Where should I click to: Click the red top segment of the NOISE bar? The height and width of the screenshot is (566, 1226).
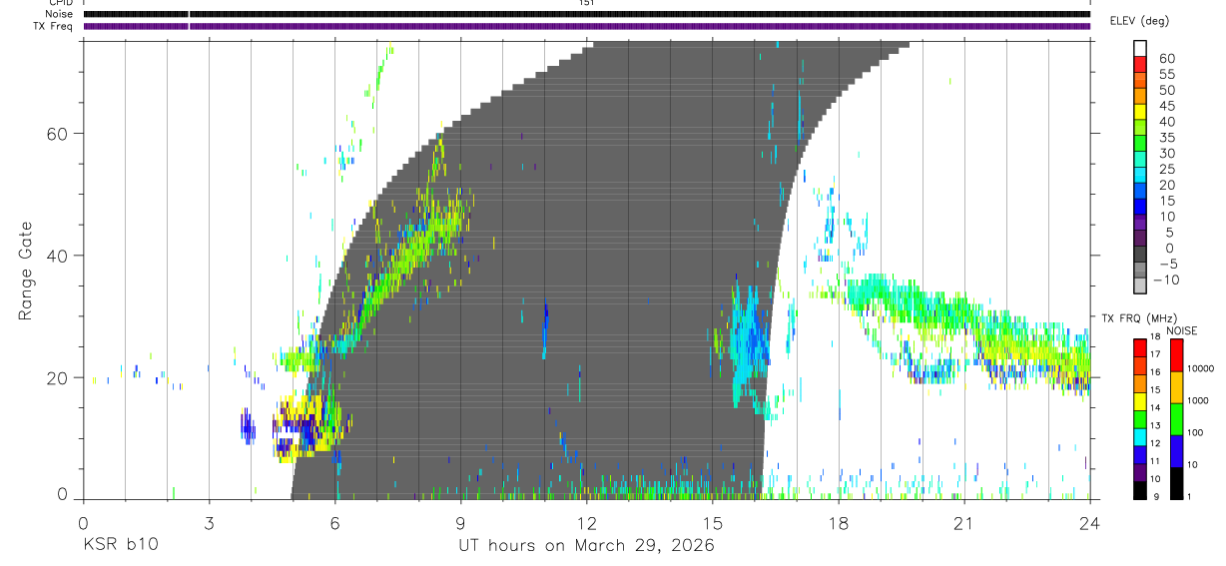point(1177,354)
